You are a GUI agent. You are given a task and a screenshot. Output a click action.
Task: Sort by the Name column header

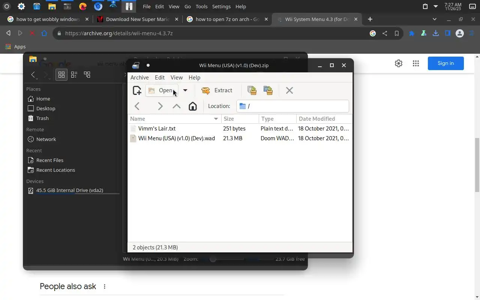pos(174,119)
